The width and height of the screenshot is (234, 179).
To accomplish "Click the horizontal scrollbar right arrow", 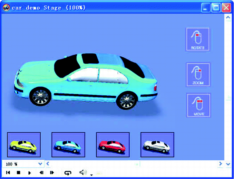I will click(220, 164).
